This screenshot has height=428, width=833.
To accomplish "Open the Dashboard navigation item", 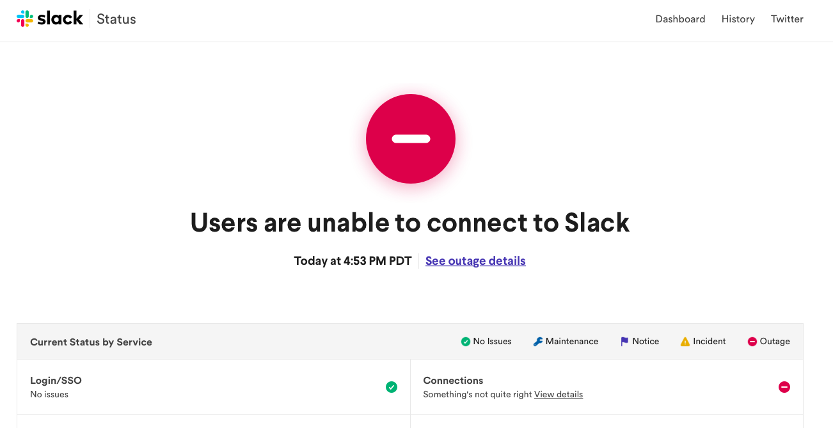I will (680, 19).
